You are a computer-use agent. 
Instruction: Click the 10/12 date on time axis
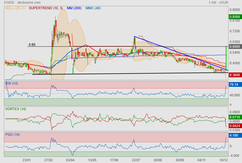[223, 160]
